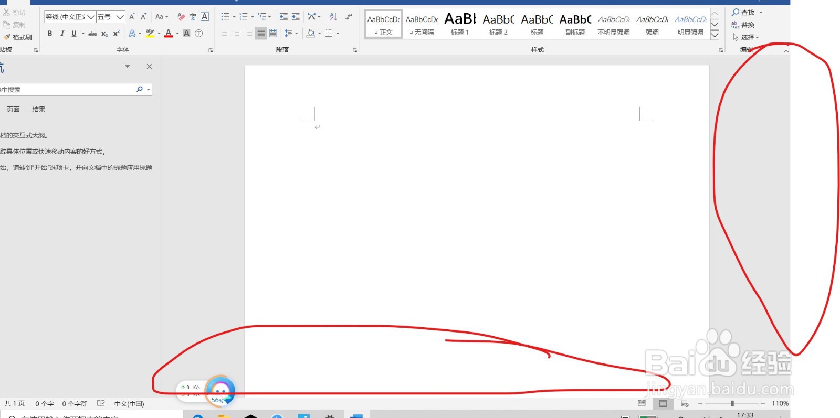The image size is (840, 418).
Task: Clear all formatting with eraser icon
Action: [181, 17]
